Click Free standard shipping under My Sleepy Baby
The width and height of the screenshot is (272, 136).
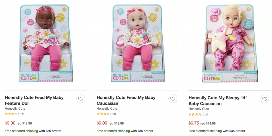coord(205,131)
